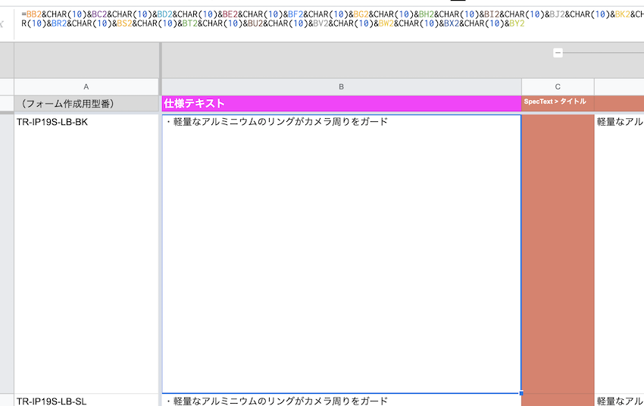Select column A header
Image resolution: width=644 pixels, height=406 pixels.
click(x=86, y=87)
